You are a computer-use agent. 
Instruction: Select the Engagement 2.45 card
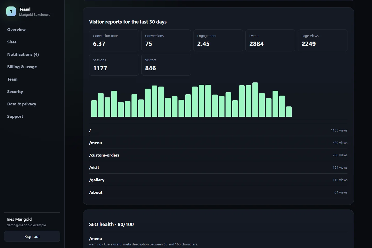[x=218, y=41]
